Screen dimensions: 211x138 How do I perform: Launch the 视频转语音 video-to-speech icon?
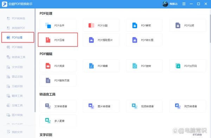click(135, 106)
